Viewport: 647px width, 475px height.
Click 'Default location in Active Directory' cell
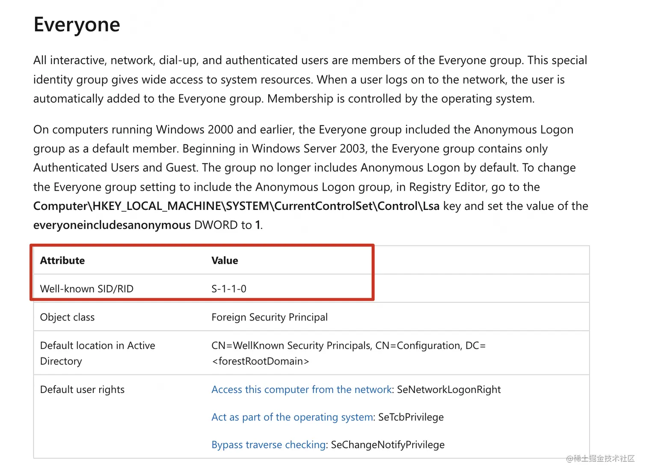pyautogui.click(x=98, y=353)
